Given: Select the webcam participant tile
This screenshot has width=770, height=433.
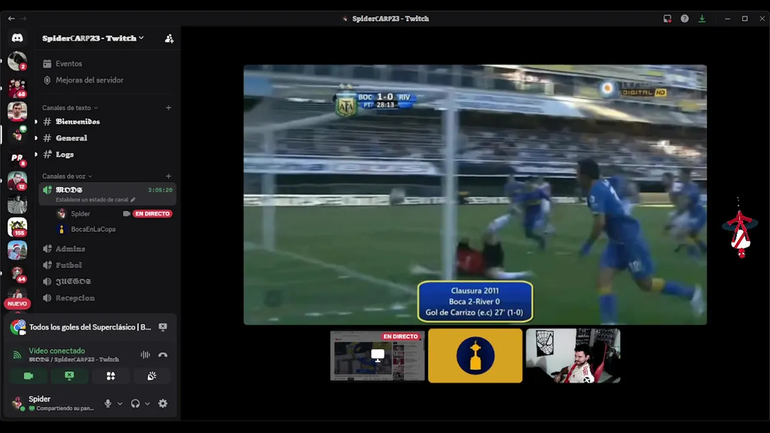Looking at the screenshot, I should [x=573, y=355].
